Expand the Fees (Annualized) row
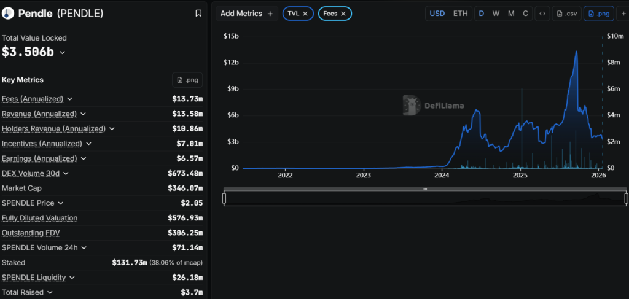This screenshot has height=299, width=629. 69,99
